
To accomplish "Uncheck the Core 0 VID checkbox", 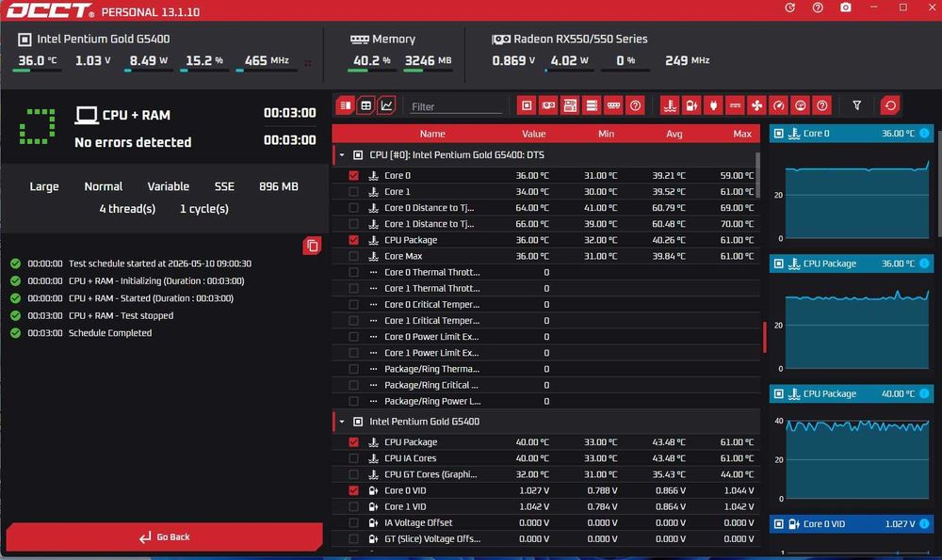I will tap(353, 490).
